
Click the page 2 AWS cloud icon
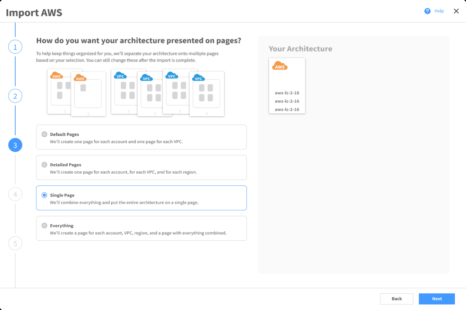point(80,78)
